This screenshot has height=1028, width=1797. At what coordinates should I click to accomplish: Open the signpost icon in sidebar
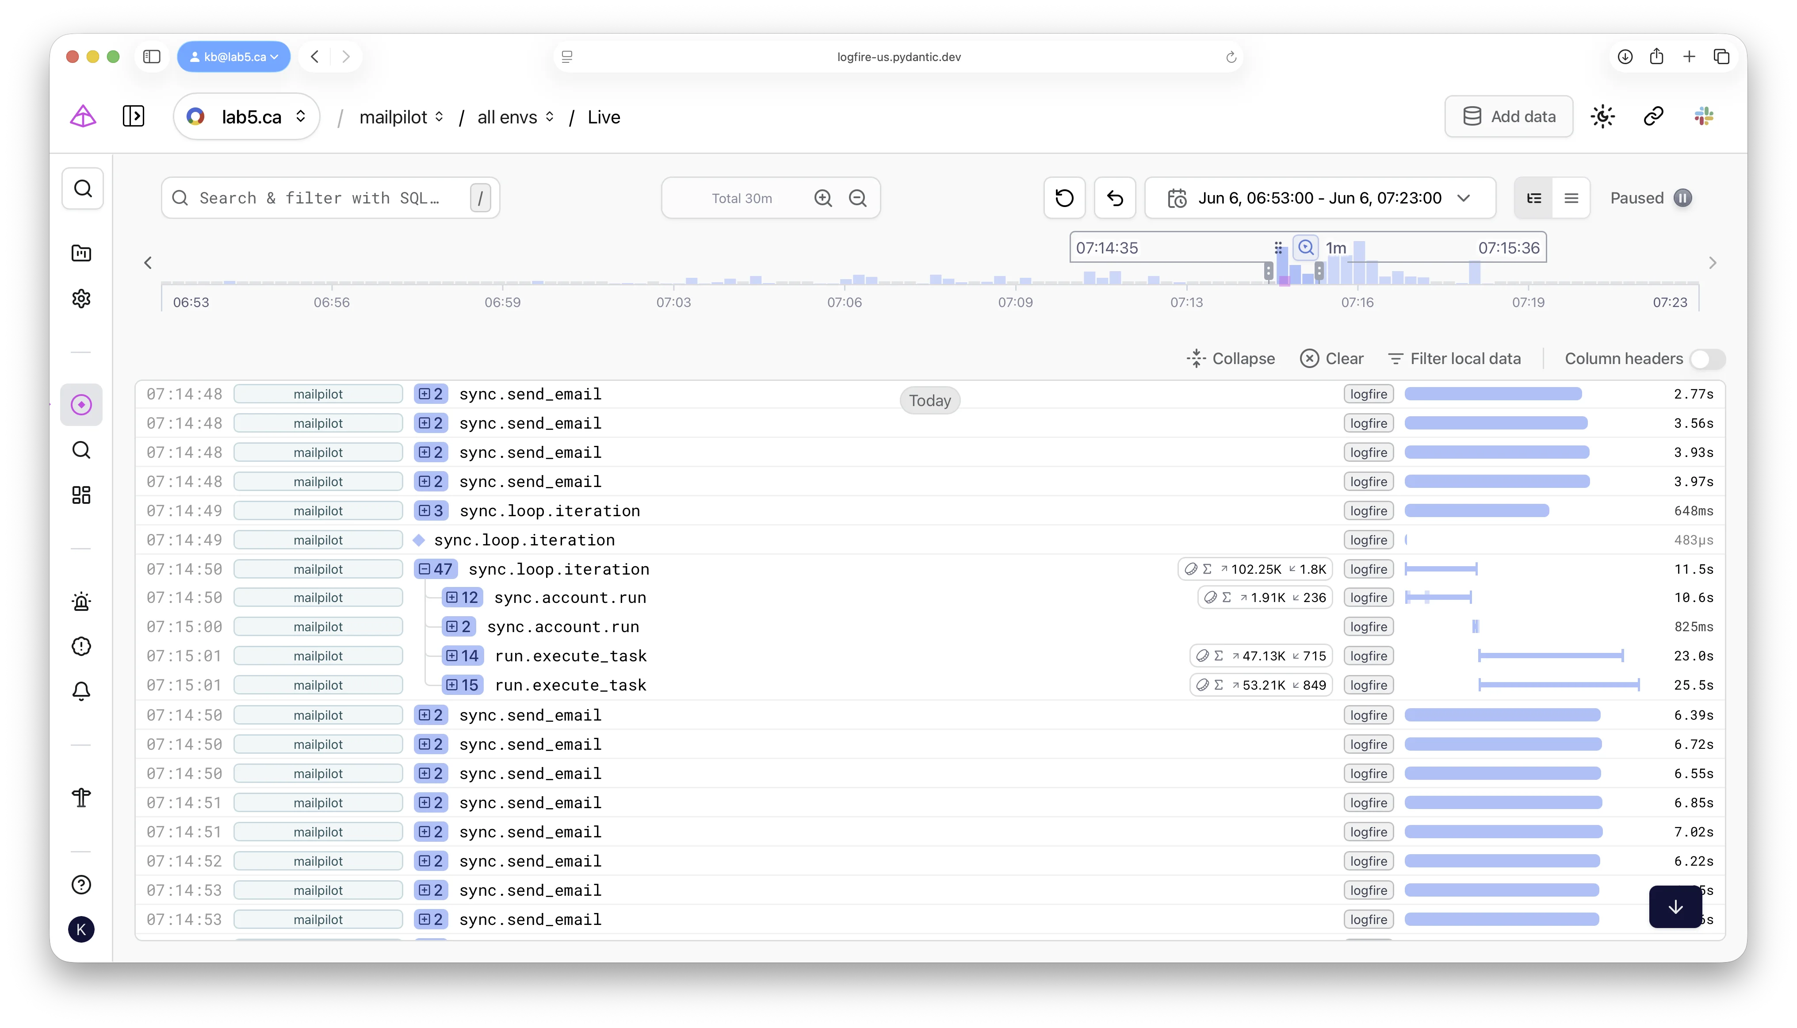[x=81, y=798]
